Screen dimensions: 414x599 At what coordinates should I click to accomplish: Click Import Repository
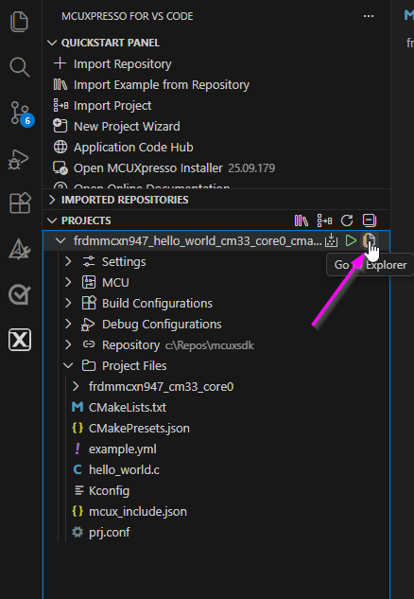[x=123, y=63]
